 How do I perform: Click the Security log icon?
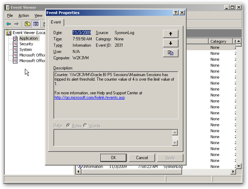[x=15, y=44]
